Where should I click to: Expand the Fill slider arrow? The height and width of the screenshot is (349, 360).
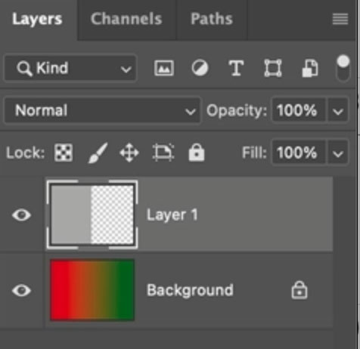338,153
